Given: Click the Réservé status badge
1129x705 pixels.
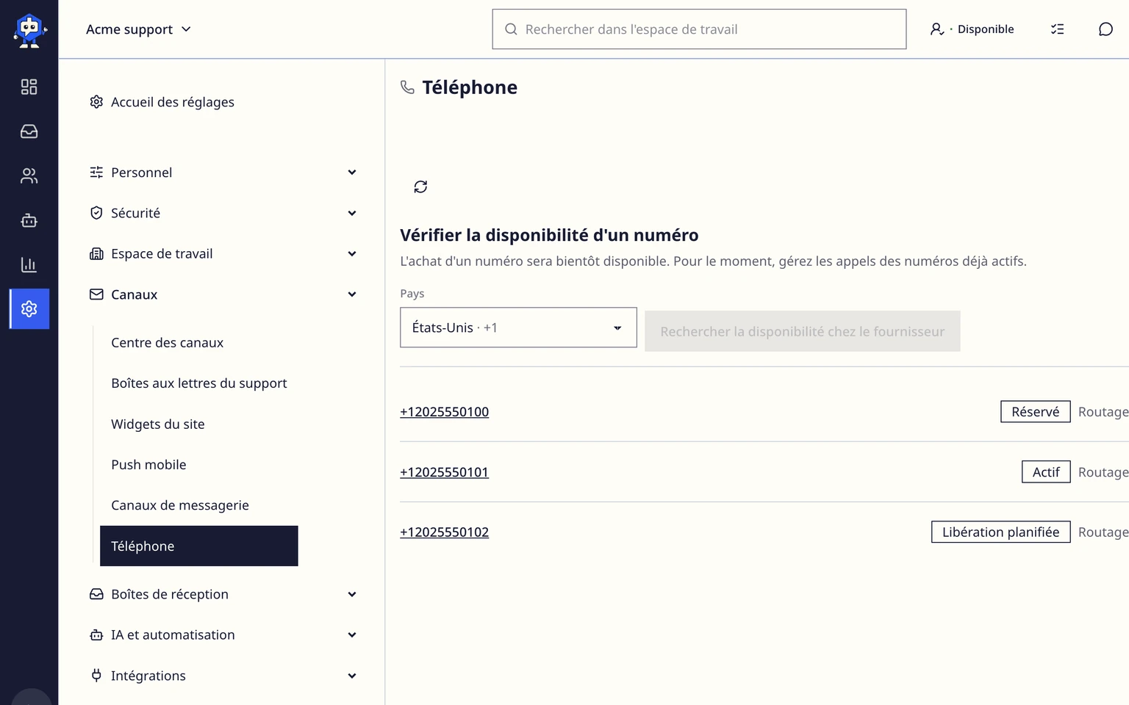Looking at the screenshot, I should [1035, 412].
